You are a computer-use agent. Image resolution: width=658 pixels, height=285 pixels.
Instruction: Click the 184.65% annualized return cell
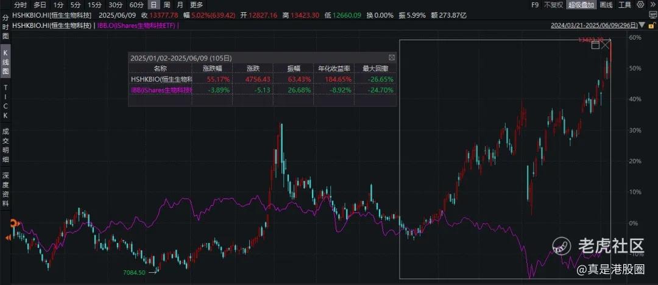pyautogui.click(x=338, y=79)
